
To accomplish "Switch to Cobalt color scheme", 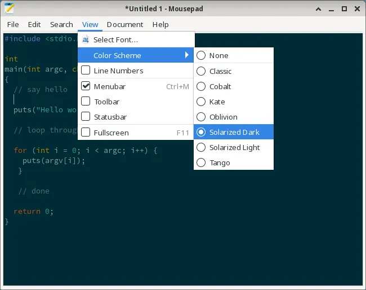I will [x=201, y=86].
